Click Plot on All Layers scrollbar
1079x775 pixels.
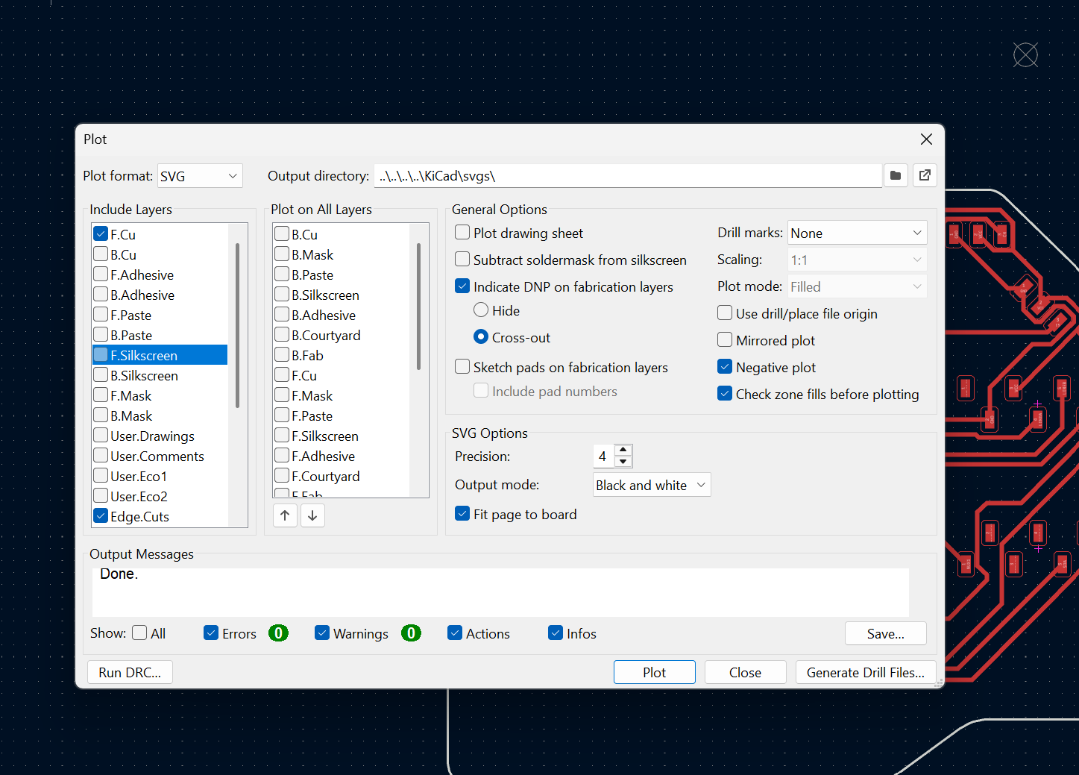coord(419,306)
